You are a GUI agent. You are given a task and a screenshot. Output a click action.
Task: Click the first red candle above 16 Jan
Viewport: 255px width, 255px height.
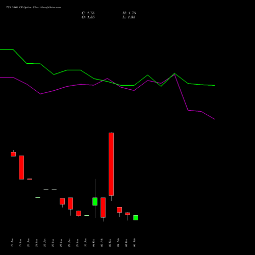[13, 154]
